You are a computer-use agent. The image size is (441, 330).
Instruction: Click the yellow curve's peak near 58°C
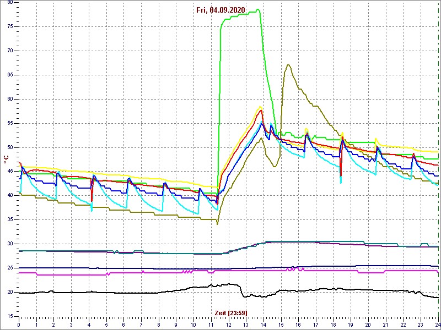pos(260,107)
